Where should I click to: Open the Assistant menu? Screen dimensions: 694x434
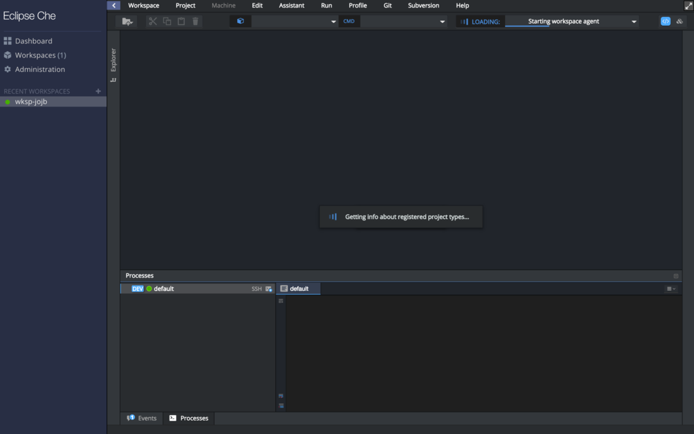(291, 5)
